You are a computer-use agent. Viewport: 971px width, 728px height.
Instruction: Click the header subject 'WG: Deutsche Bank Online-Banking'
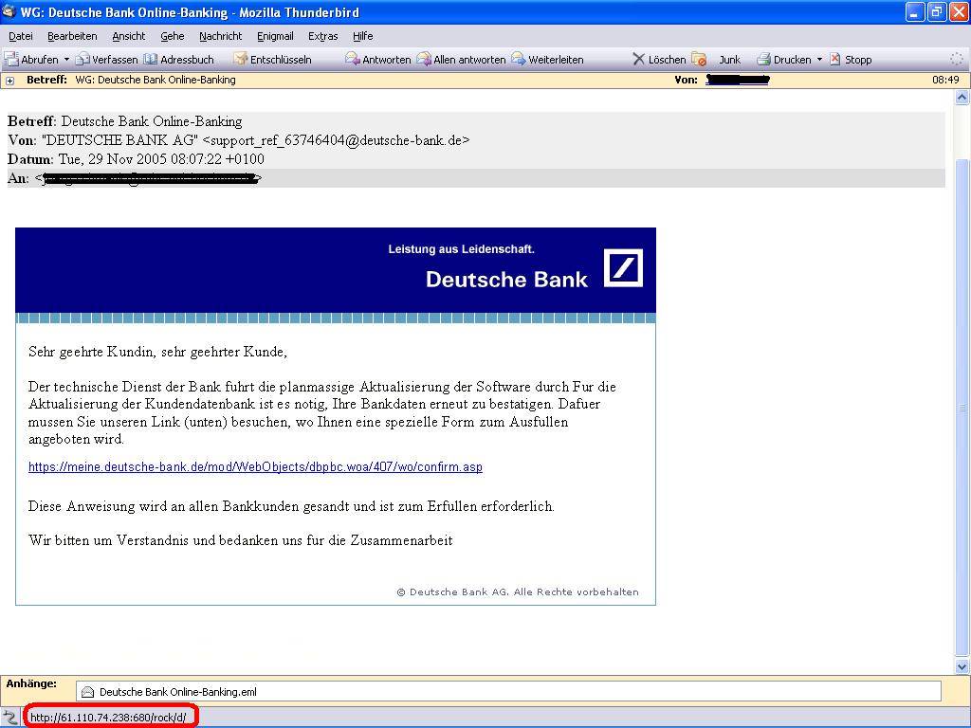pyautogui.click(x=156, y=80)
